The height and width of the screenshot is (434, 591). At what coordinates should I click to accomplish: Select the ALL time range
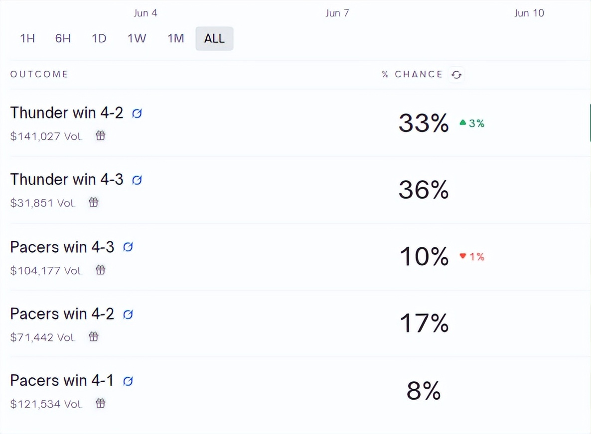[214, 38]
